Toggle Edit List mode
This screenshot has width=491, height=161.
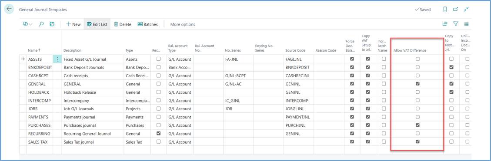coord(97,24)
